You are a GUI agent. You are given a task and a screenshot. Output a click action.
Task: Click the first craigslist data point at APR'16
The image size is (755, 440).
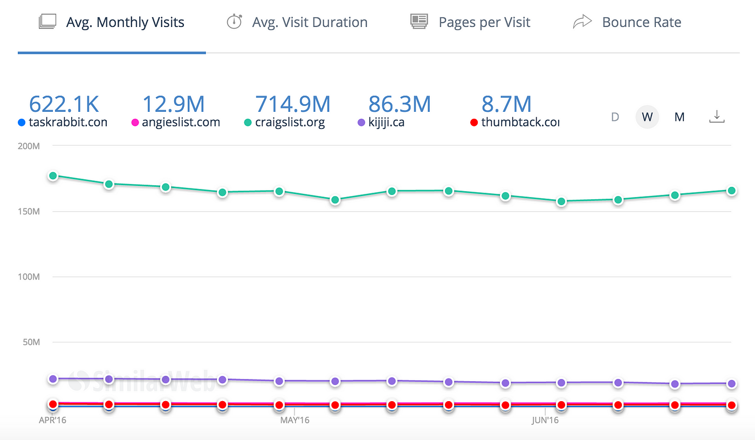53,176
